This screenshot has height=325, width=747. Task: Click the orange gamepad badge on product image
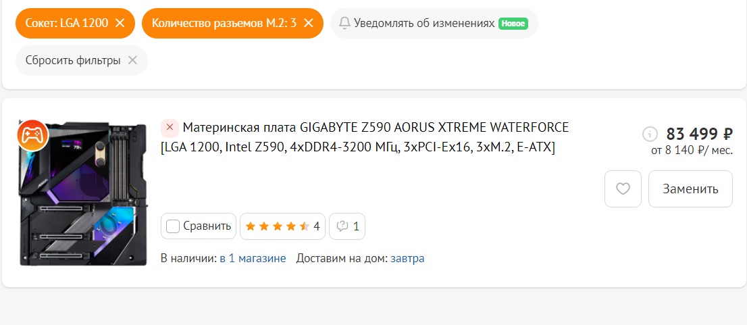[33, 136]
